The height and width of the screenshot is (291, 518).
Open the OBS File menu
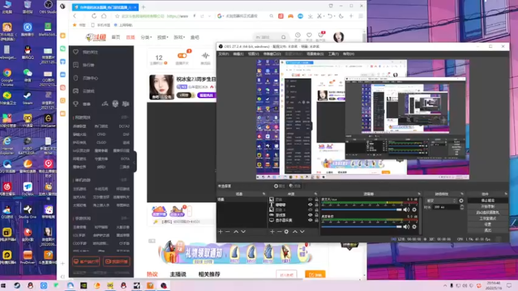click(223, 54)
